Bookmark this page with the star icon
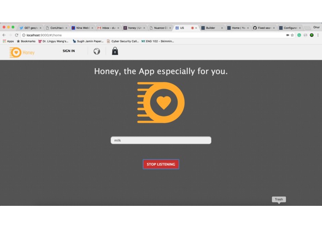 pyautogui.click(x=292, y=35)
